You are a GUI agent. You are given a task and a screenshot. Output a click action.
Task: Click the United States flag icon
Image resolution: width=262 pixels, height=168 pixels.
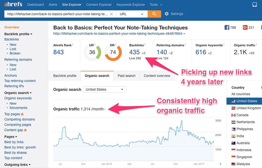[x=233, y=101]
